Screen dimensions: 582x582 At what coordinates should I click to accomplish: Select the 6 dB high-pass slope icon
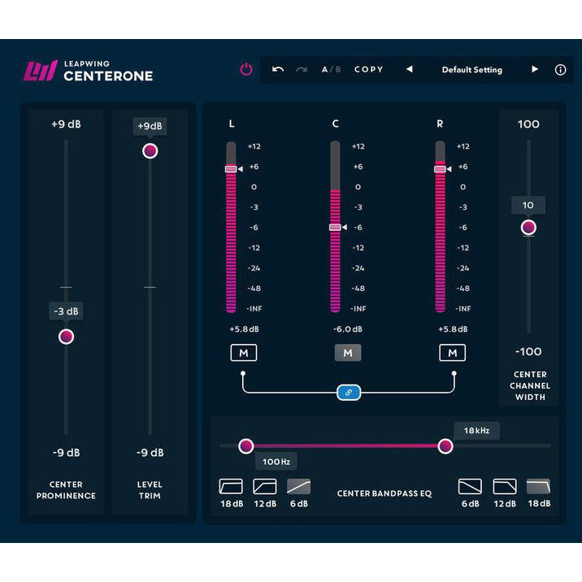[299, 487]
